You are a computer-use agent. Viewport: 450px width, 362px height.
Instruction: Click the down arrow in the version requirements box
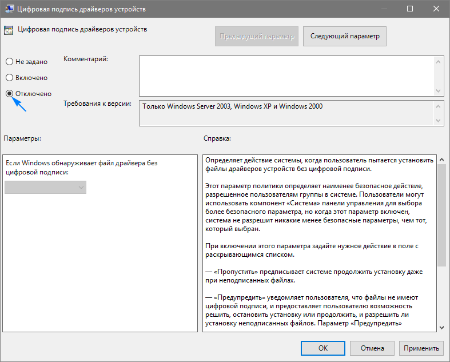click(x=439, y=120)
